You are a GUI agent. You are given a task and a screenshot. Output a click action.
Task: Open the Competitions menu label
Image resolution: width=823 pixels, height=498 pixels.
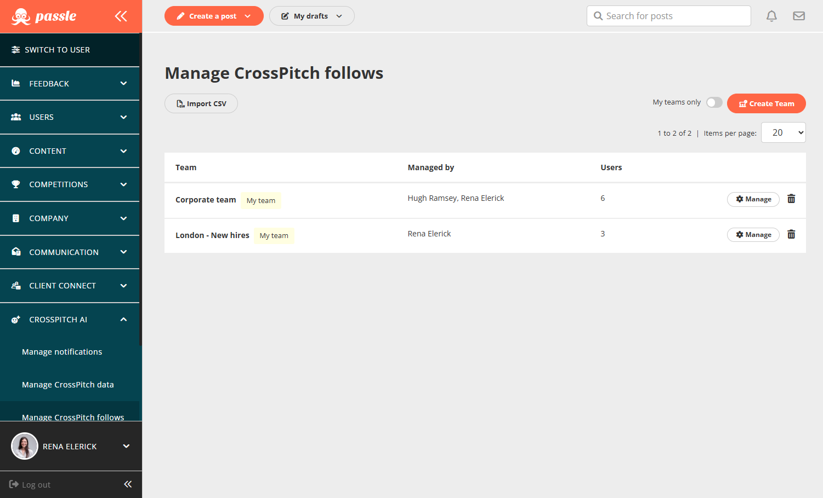tap(59, 184)
